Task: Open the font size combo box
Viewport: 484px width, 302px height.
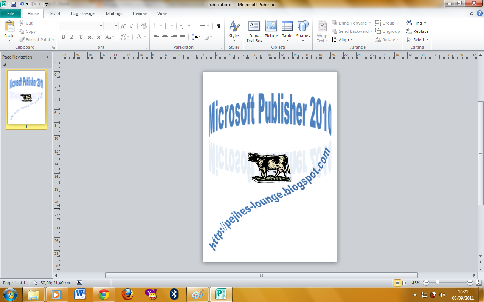Action: (111, 26)
